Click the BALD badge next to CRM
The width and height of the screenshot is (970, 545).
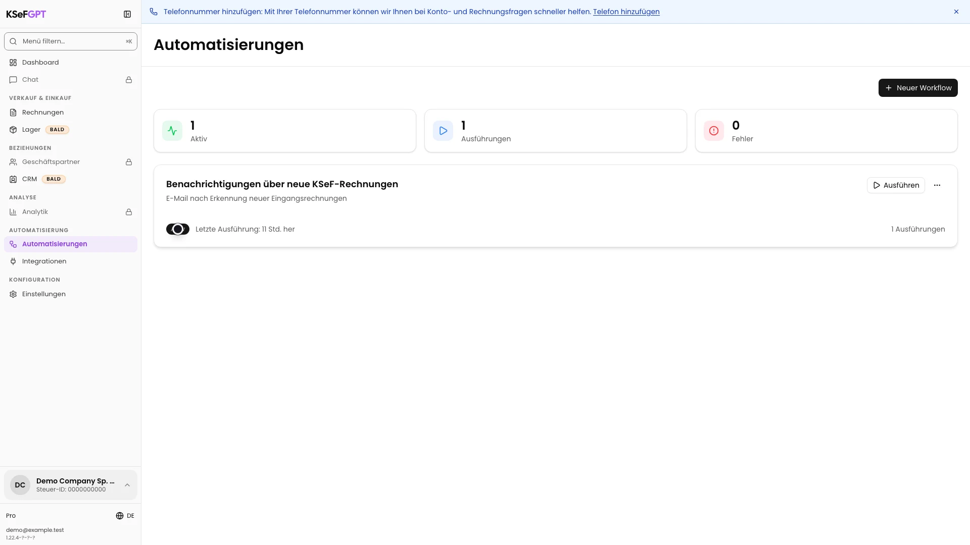point(54,179)
